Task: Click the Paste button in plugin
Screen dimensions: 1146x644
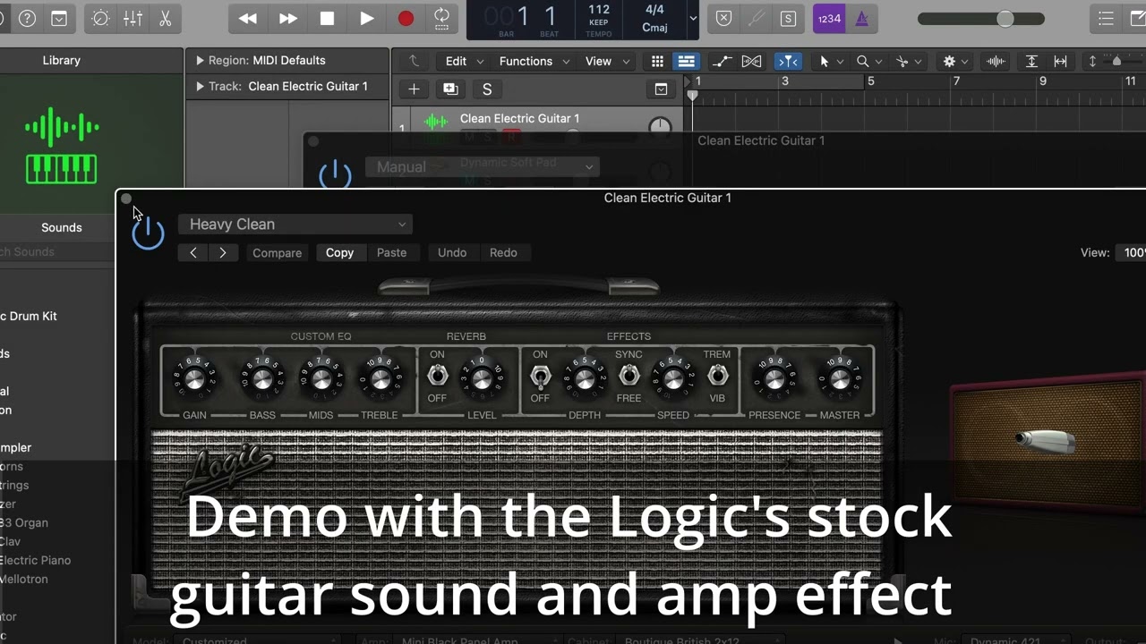Action: (x=391, y=253)
